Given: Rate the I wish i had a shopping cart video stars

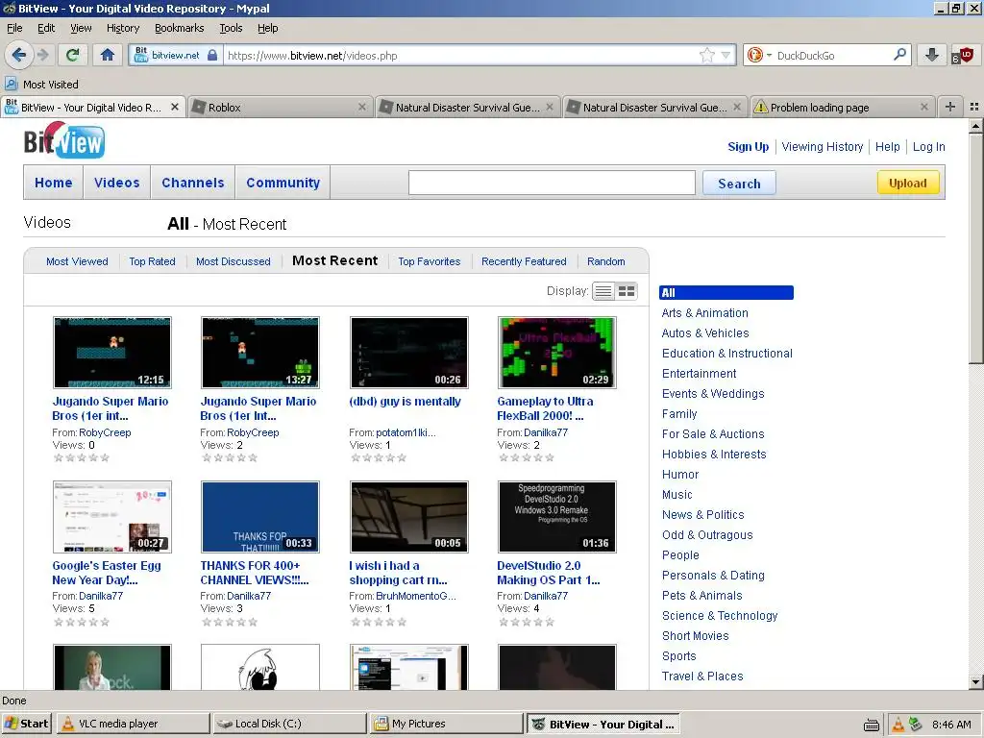Looking at the screenshot, I should tap(379, 622).
